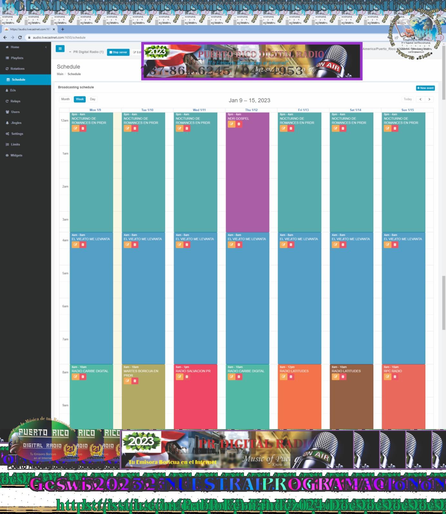Delete Saturday EL VIEJITO ME LEVANTA event
Screen dimensions: 446x514
coord(343,245)
